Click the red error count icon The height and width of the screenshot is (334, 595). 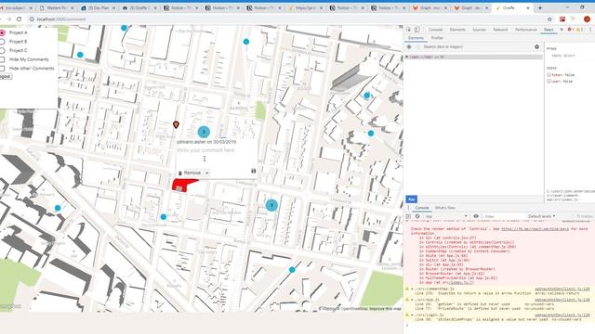(x=570, y=30)
